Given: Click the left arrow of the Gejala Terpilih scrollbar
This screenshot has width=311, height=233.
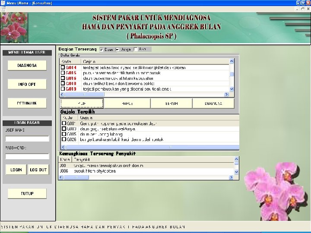Looking at the screenshot, I should pyautogui.click(x=63, y=147).
